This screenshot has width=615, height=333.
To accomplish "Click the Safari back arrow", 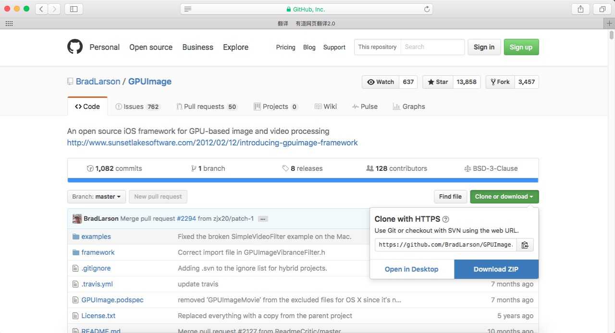I will 41,9.
